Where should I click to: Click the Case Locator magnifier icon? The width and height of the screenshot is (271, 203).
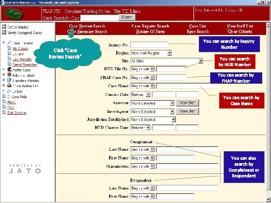pos(9,42)
